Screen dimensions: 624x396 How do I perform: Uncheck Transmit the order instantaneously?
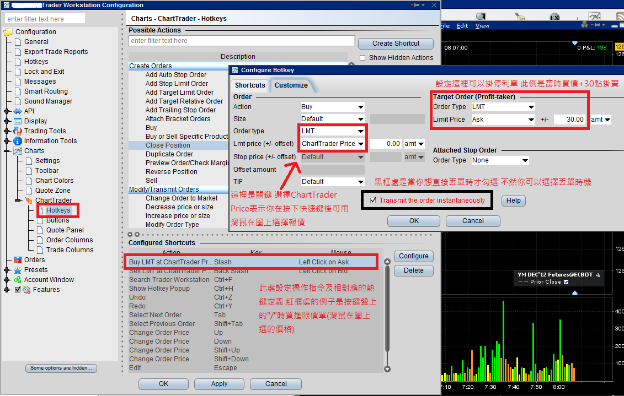click(x=373, y=200)
